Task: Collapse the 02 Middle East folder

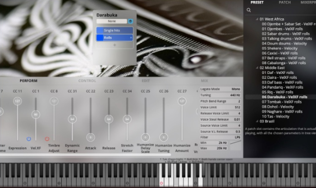Action: pos(257,68)
